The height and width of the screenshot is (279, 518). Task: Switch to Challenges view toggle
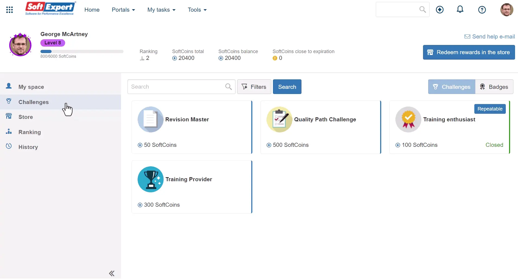point(452,87)
